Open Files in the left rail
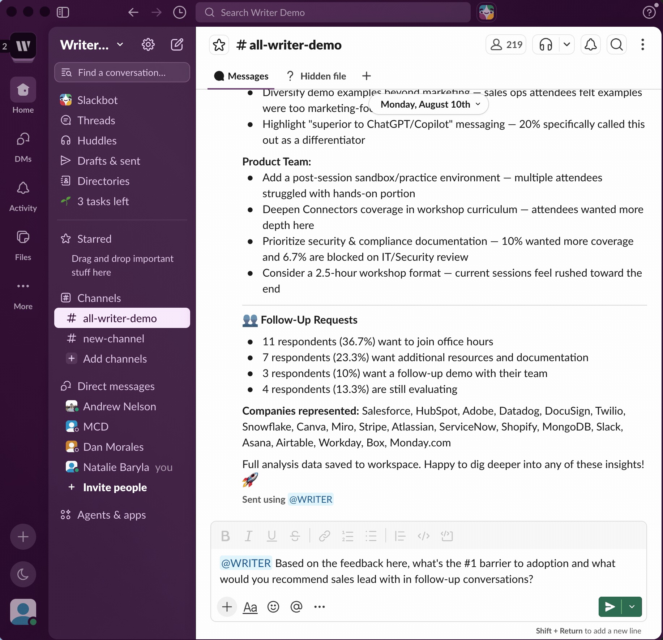 pyautogui.click(x=23, y=246)
